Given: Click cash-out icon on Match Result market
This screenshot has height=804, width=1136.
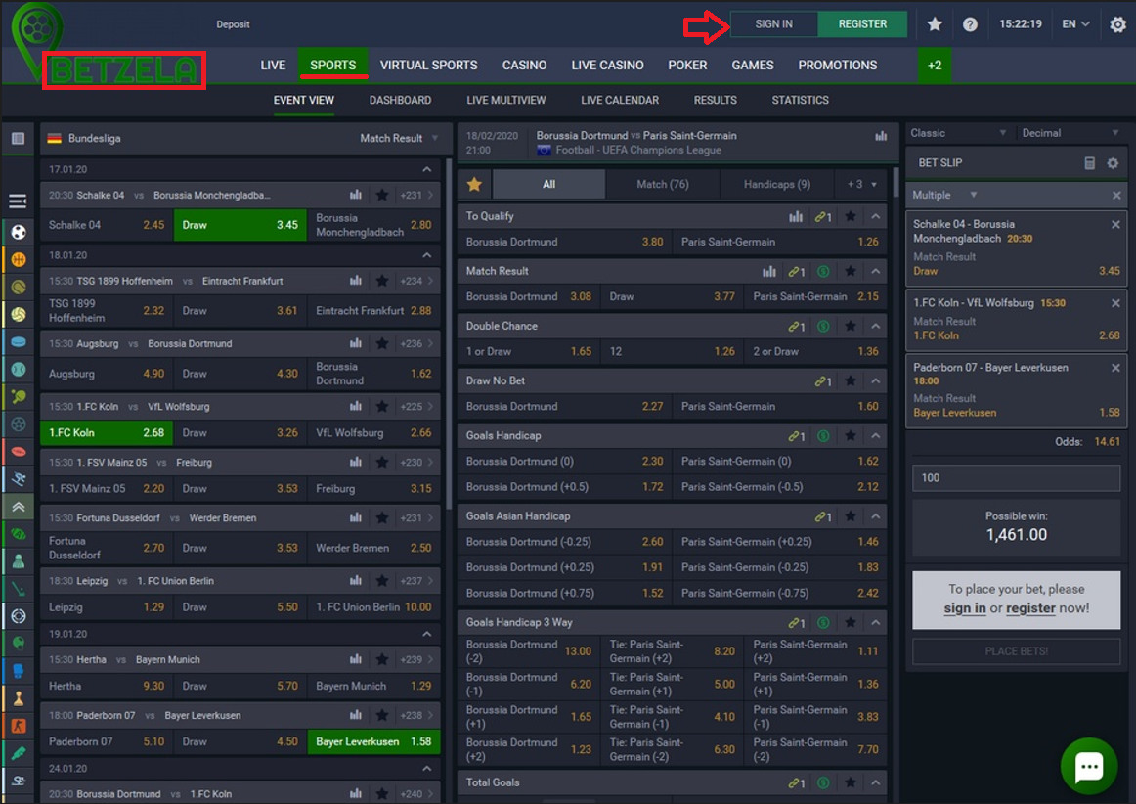Looking at the screenshot, I should (824, 271).
